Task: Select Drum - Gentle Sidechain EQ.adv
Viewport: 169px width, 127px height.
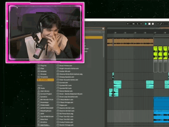Action: pyautogui.click(x=70, y=94)
